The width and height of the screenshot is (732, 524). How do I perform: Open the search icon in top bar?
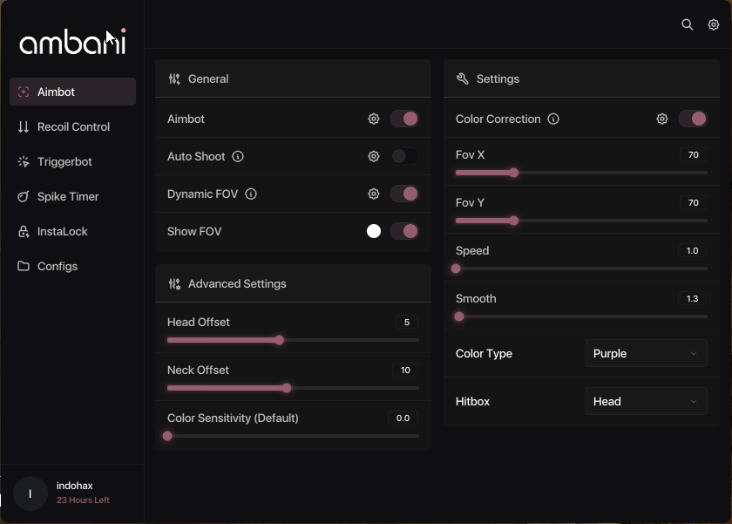[687, 24]
